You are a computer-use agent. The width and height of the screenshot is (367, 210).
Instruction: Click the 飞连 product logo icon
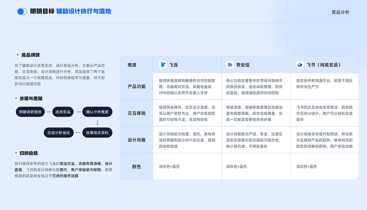tap(163, 65)
